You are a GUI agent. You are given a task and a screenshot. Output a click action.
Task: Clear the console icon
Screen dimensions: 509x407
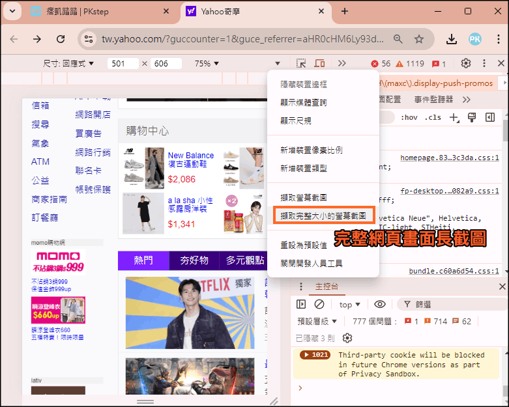click(x=319, y=304)
